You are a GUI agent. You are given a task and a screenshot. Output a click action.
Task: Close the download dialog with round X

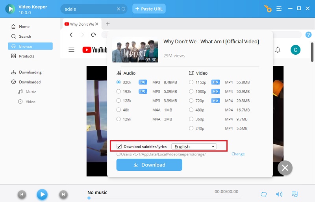tap(285, 168)
